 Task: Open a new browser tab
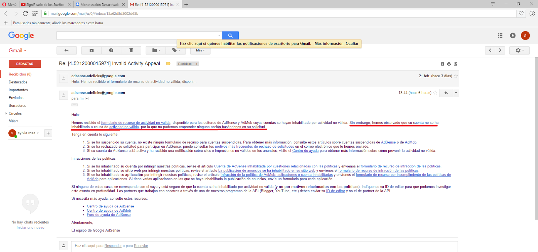pyautogui.click(x=186, y=4)
